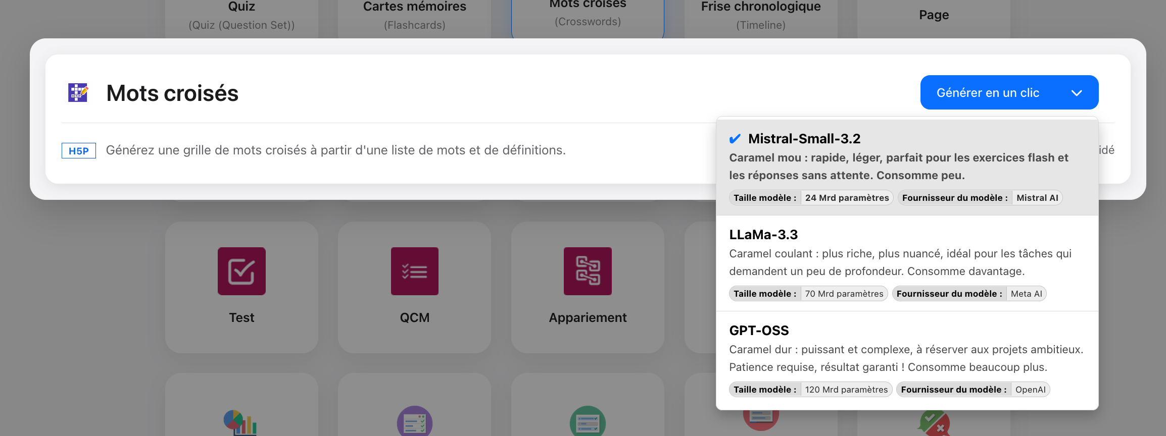Select the Quiz (Question Set) card
The width and height of the screenshot is (1166, 436).
pyautogui.click(x=241, y=16)
